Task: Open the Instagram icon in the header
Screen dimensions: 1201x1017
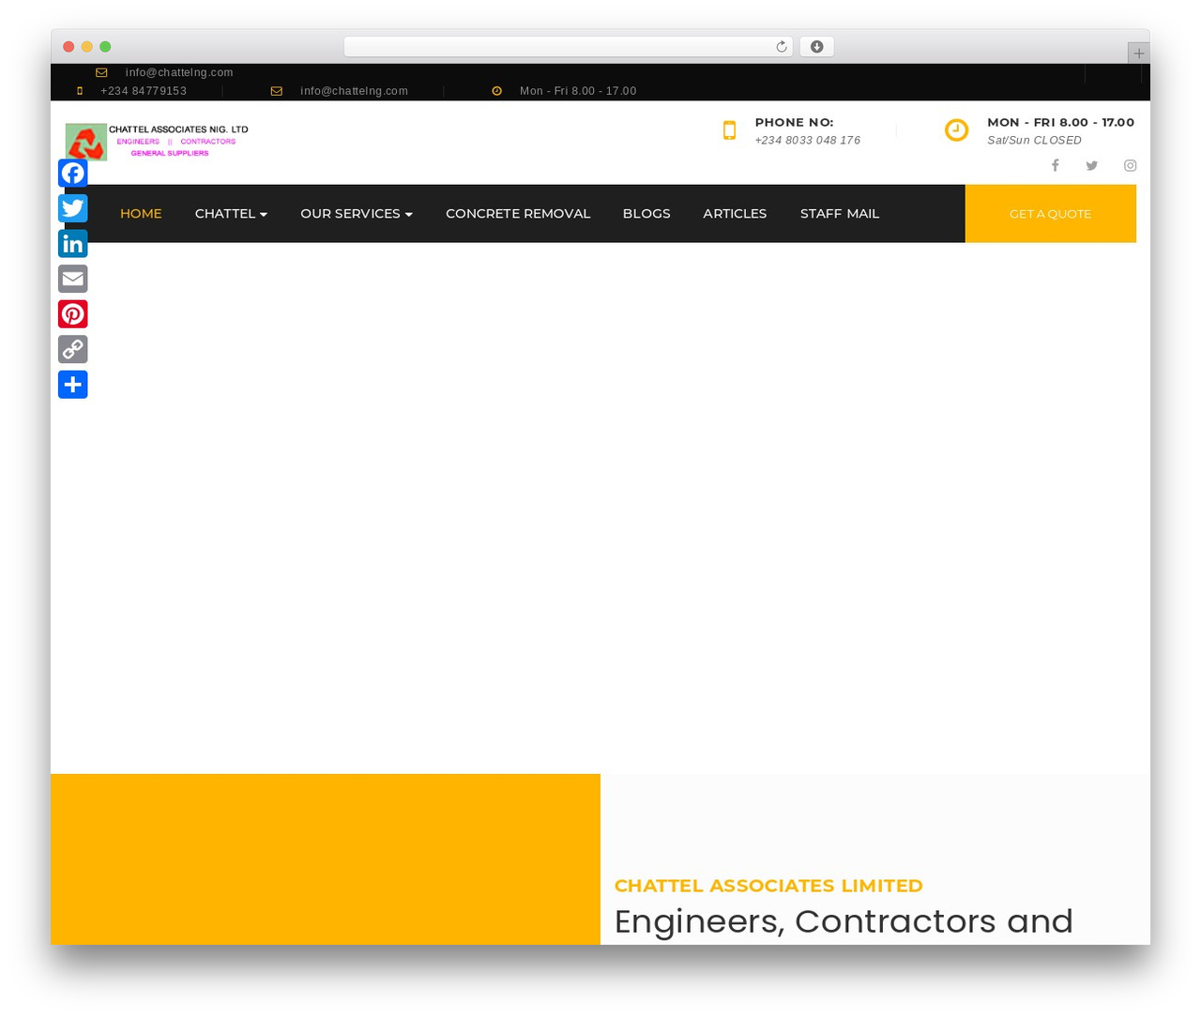Action: (1131, 165)
